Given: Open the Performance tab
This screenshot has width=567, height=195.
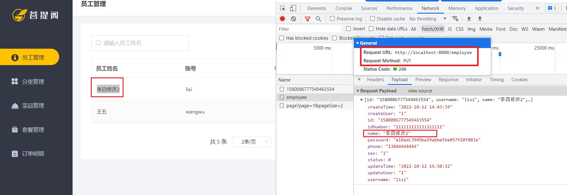Looking at the screenshot, I should pyautogui.click(x=399, y=8).
